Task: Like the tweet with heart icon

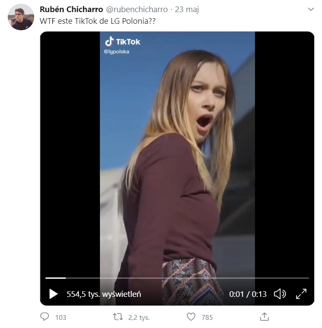Action: click(x=191, y=317)
